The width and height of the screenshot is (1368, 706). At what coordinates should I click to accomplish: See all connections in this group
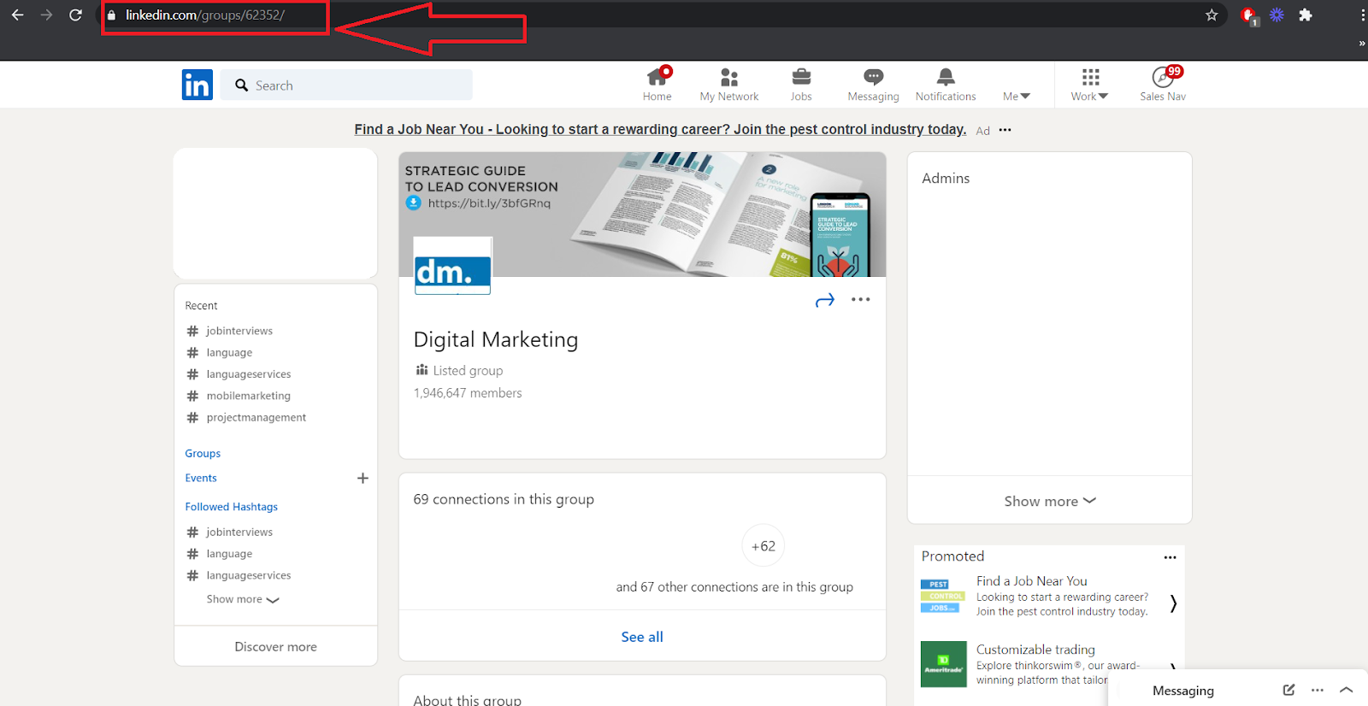(642, 637)
